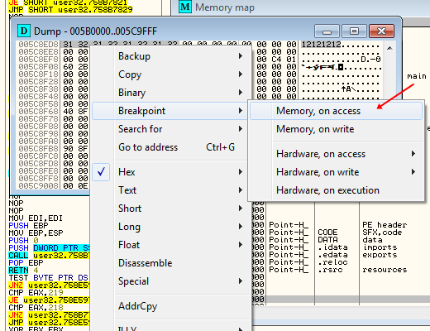
Task: Click the Memory map M icon
Action: point(185,7)
